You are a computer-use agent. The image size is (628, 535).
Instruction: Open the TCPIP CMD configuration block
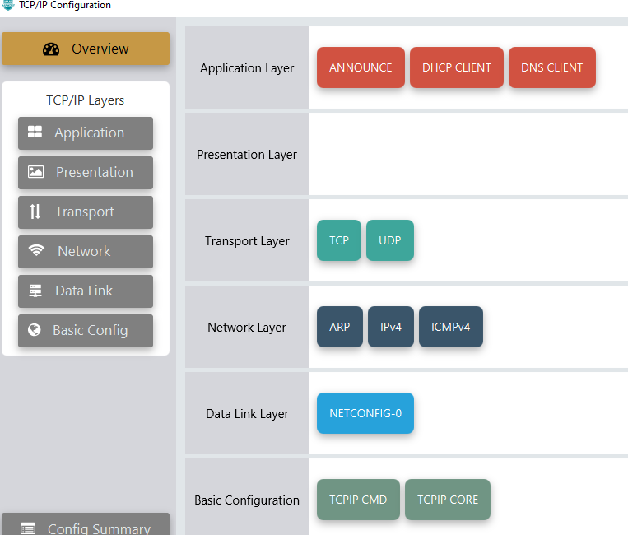[x=358, y=500]
